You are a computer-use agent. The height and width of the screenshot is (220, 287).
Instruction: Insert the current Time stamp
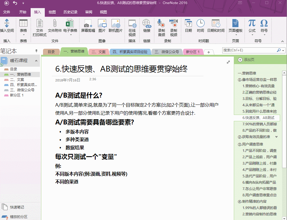pyautogui.click(x=200, y=26)
